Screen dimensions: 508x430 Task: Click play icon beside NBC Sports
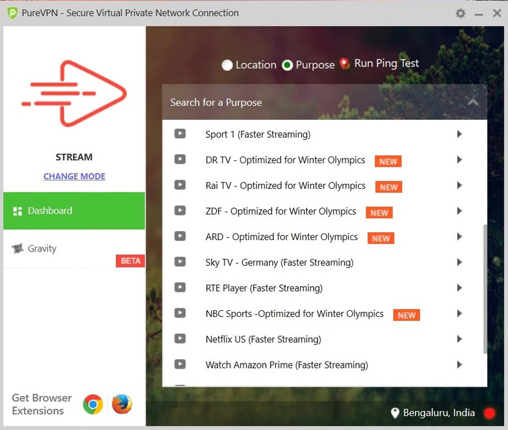(x=180, y=313)
